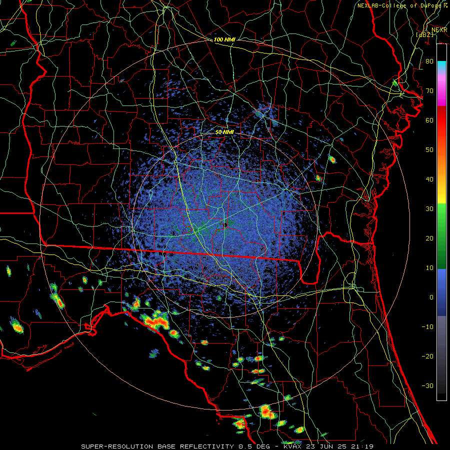Click the "SUPER-RESOLUTION BASE REFLECTIVITY" caption at bottom

(157, 446)
